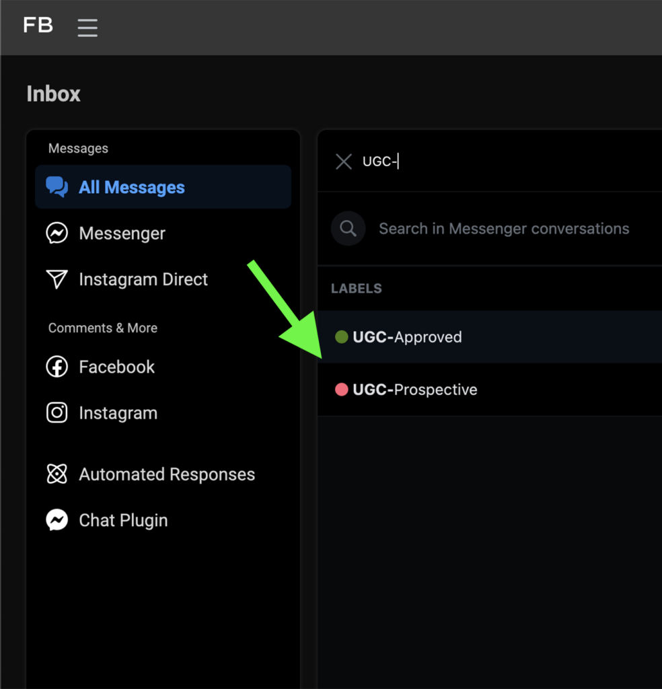Choose the UGC-Prospective label

point(415,390)
